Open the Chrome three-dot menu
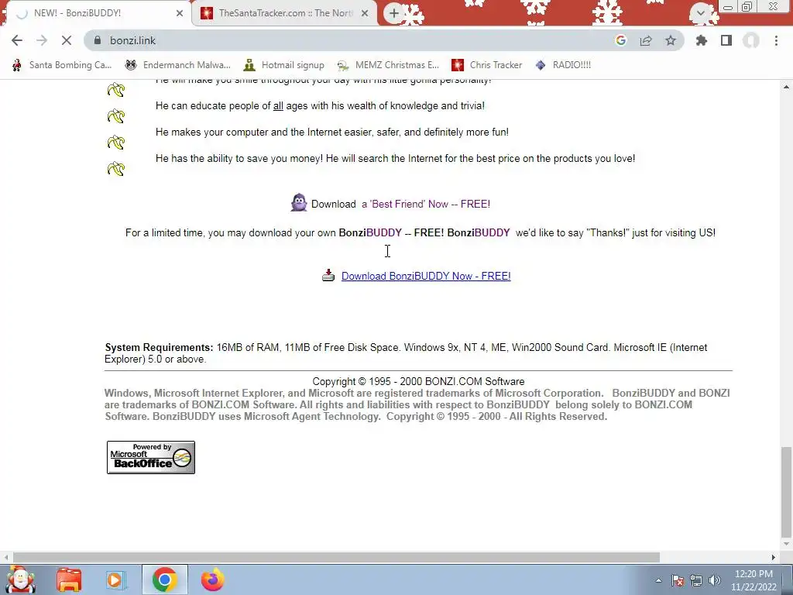 776,40
